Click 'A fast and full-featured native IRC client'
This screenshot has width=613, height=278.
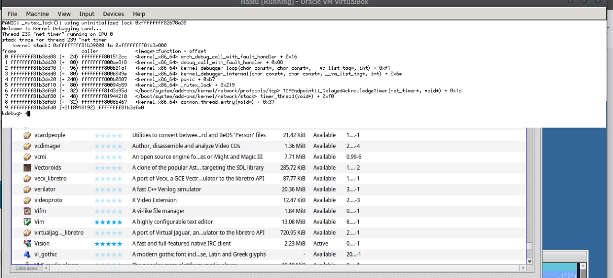[x=182, y=244]
